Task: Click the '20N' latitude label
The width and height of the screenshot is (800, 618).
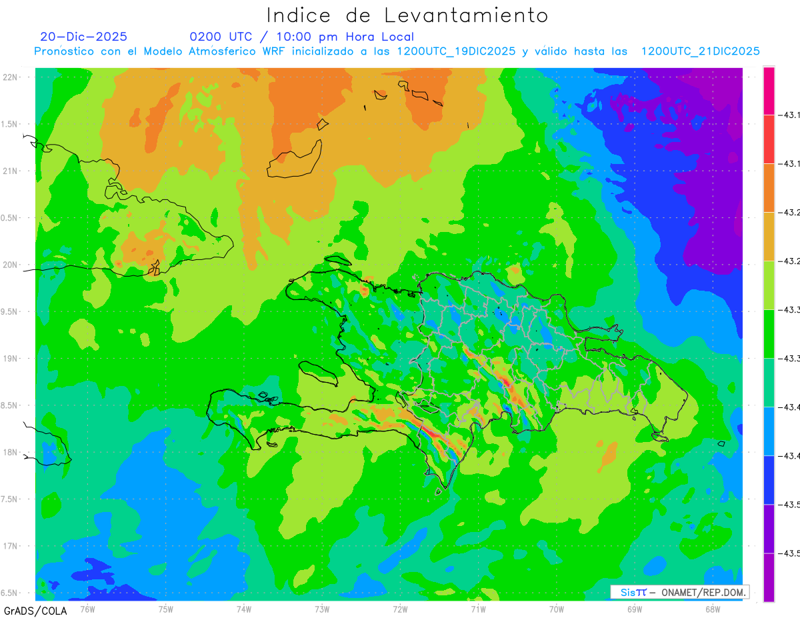Action: point(11,265)
